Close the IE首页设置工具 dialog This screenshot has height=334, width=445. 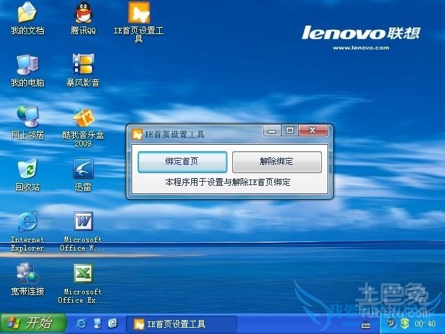pos(313,131)
